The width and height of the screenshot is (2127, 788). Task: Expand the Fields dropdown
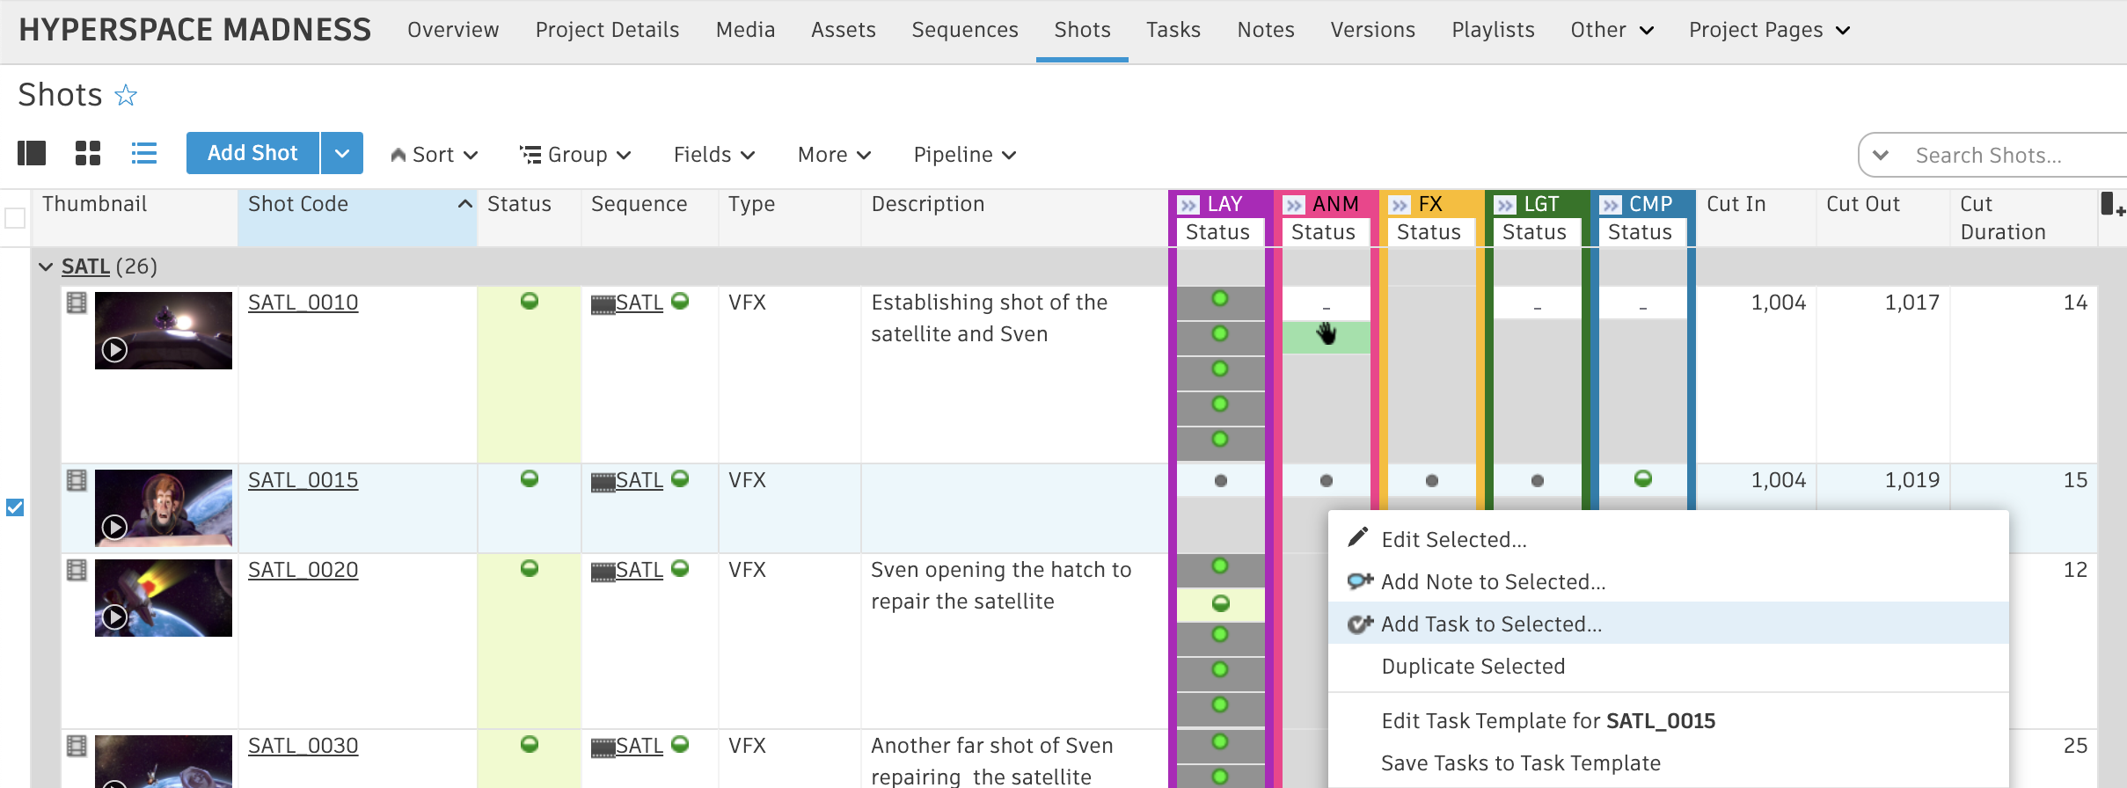[713, 155]
